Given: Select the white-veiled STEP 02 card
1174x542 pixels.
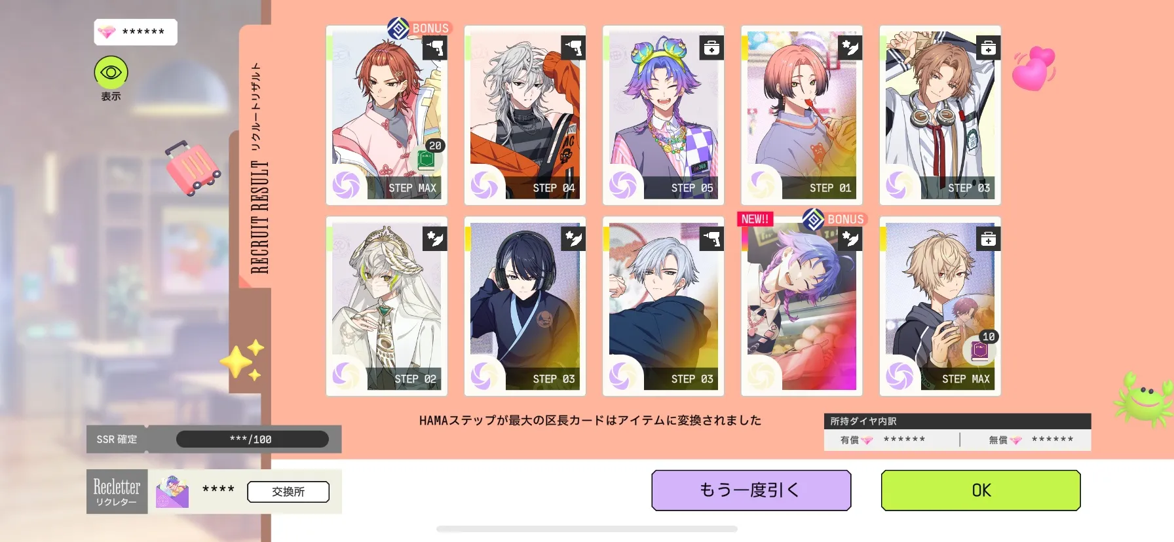Looking at the screenshot, I should pos(387,306).
